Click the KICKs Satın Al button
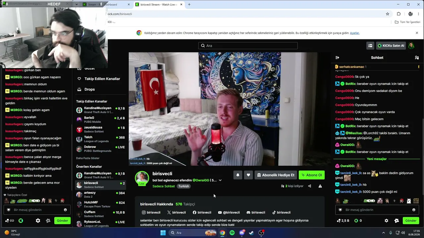424x238 pixels. (391, 46)
